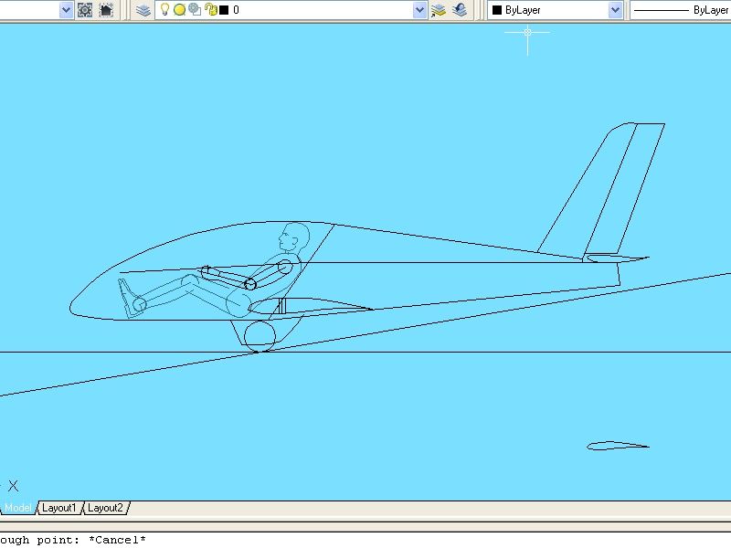Click the layer 0 color swatch
The image size is (731, 548).
224,10
